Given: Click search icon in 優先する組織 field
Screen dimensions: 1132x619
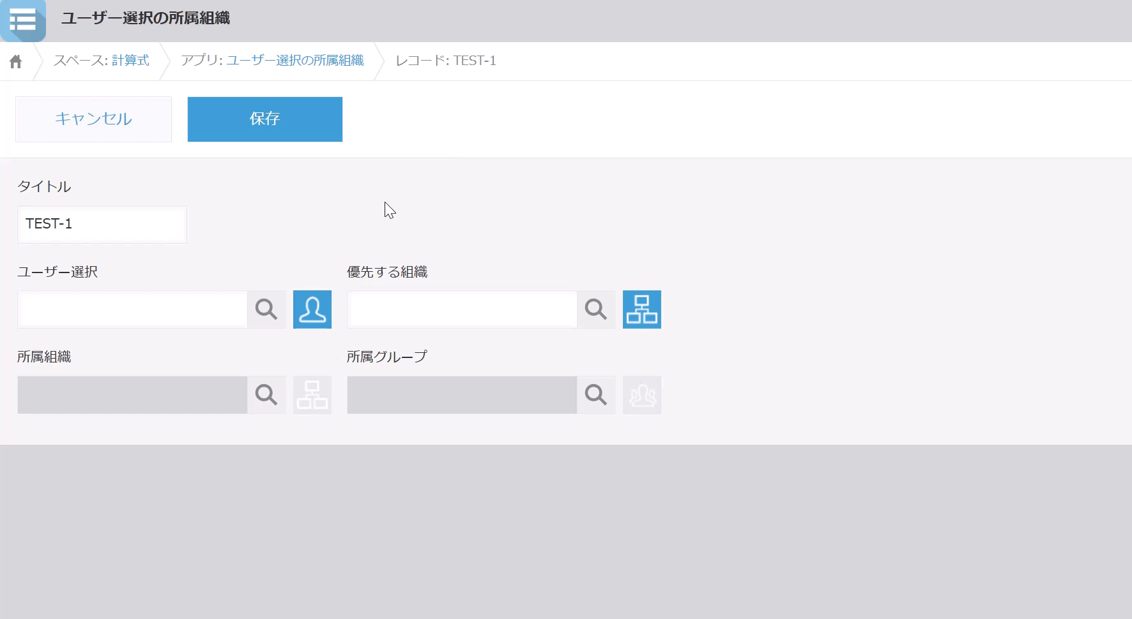Looking at the screenshot, I should point(596,309).
